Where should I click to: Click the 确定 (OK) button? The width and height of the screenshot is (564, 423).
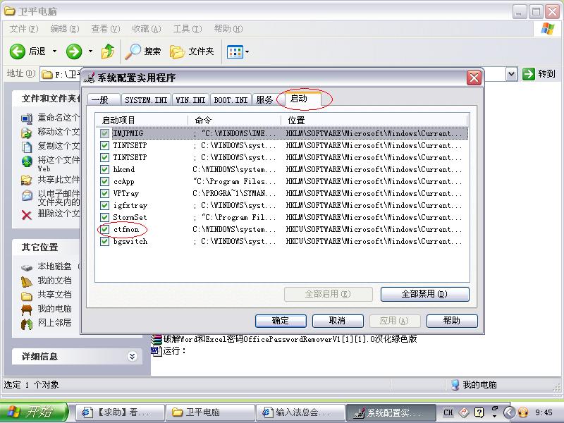pos(281,321)
